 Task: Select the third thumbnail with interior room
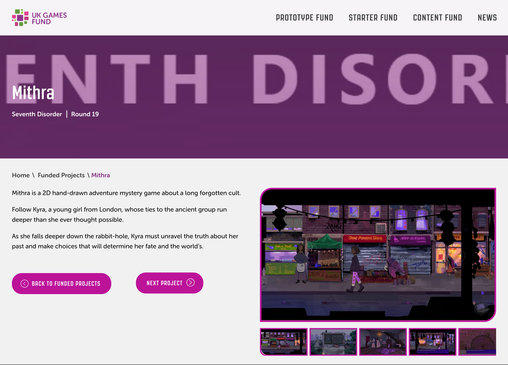pos(383,342)
